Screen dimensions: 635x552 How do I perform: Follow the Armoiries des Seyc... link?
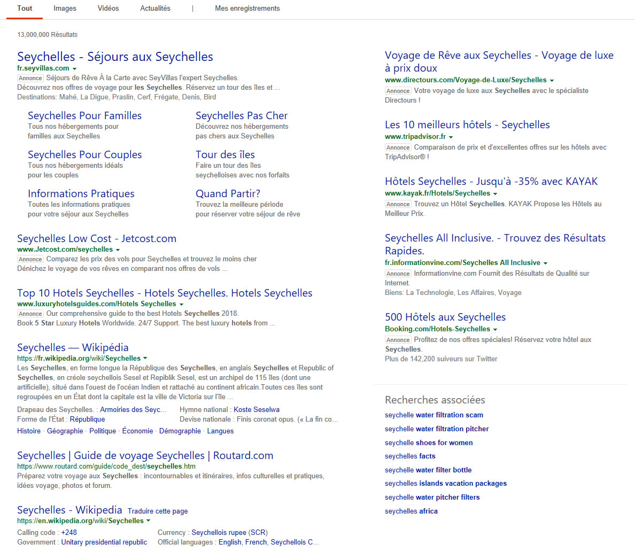133,409
